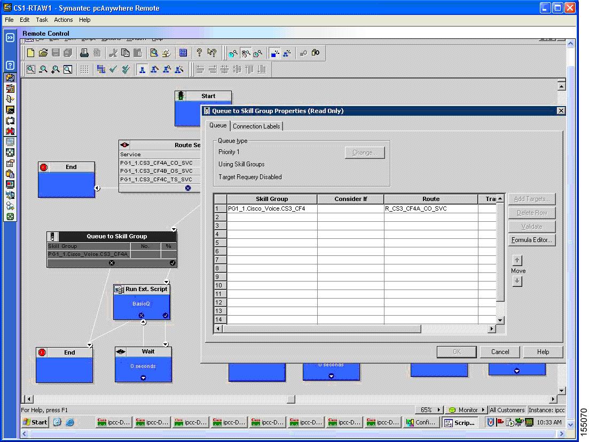Click the command prompt monitor sidebar icon
The height and width of the screenshot is (442, 589).
pos(10,110)
